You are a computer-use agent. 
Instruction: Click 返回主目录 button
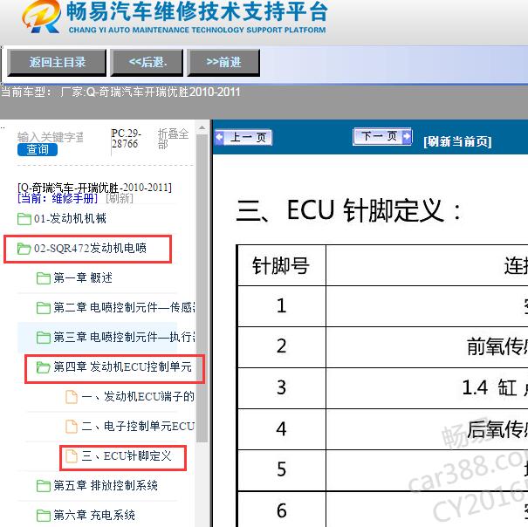pyautogui.click(x=57, y=63)
